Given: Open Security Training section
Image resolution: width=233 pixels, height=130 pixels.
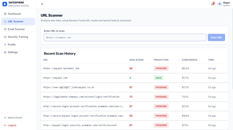Looking at the screenshot, I should pos(18,37).
